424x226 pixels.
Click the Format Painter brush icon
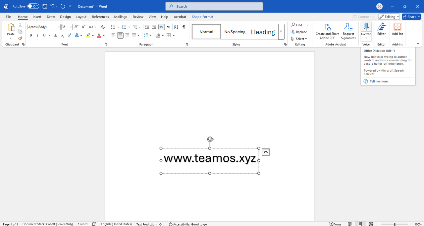20,38
